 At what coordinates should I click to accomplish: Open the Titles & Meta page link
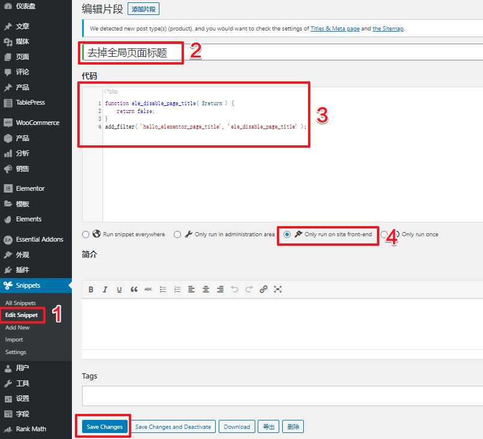[x=335, y=29]
